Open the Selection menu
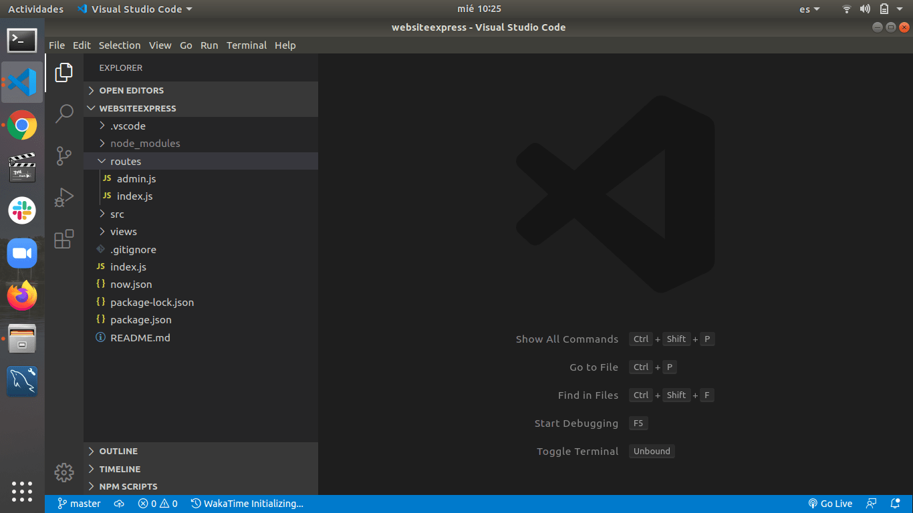Image resolution: width=913 pixels, height=513 pixels. (x=120, y=45)
